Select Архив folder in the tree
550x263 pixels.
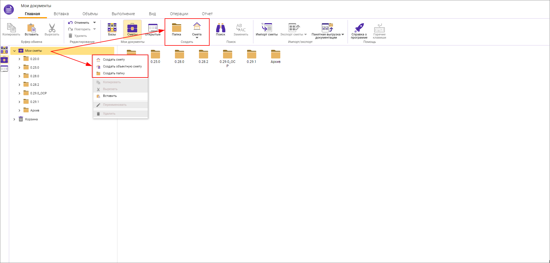35,110
